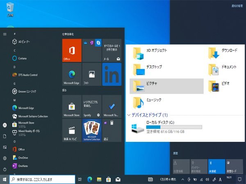The image size is (246, 184).
Task: Click 展開 to expand quick actions
Action: tap(175, 153)
